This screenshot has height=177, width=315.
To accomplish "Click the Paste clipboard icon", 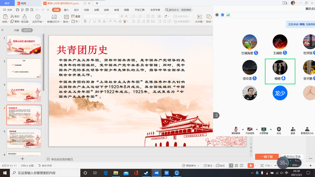I will 5,17.
